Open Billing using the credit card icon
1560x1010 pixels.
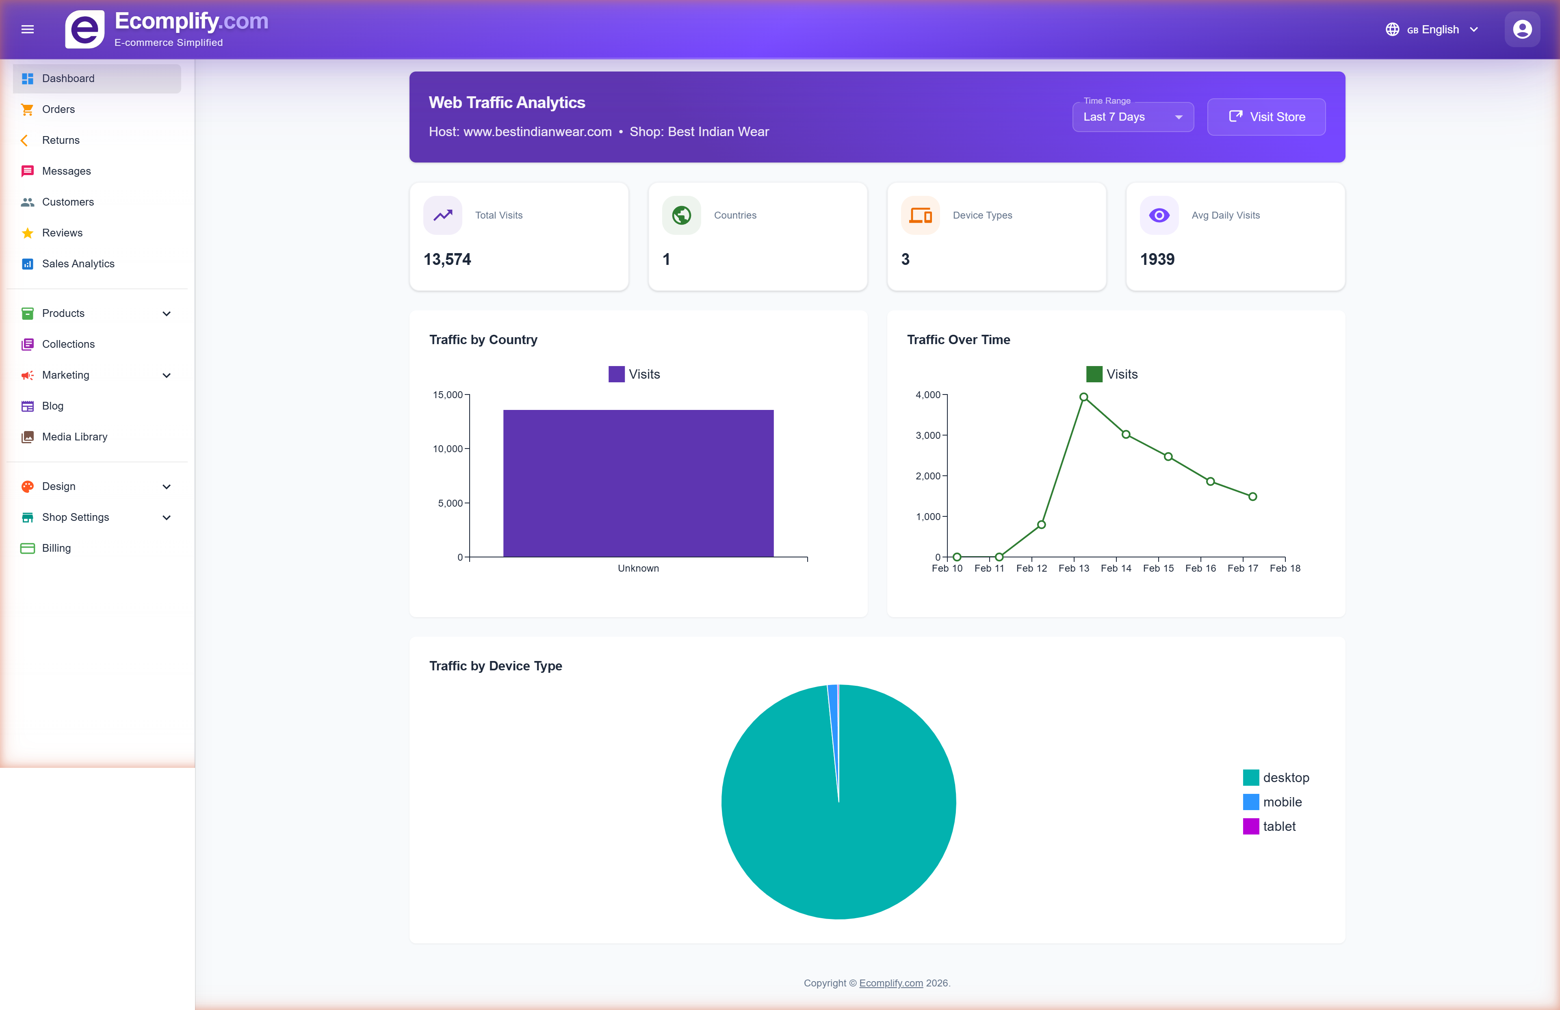click(27, 548)
